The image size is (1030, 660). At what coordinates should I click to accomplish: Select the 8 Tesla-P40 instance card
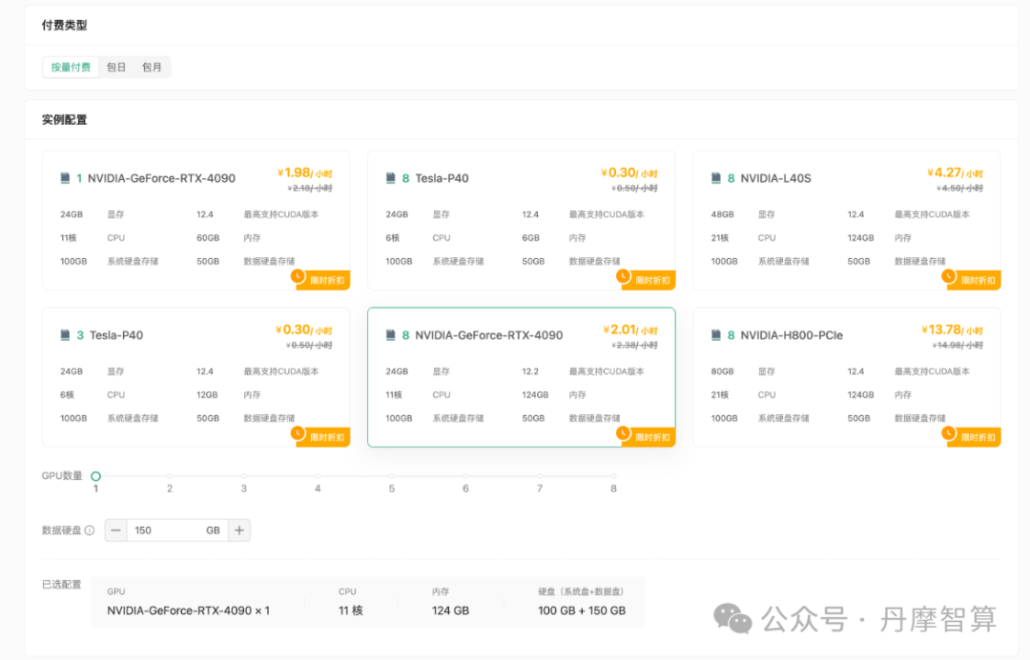coord(522,220)
